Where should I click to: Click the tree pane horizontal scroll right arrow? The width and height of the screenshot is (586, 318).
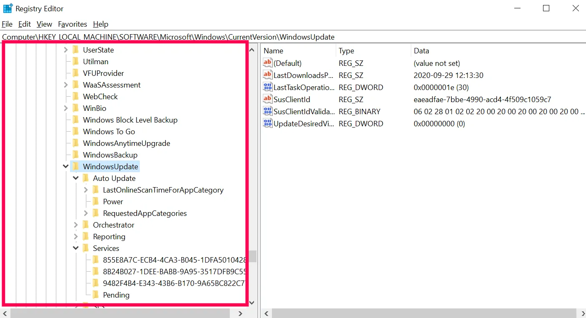pos(241,313)
